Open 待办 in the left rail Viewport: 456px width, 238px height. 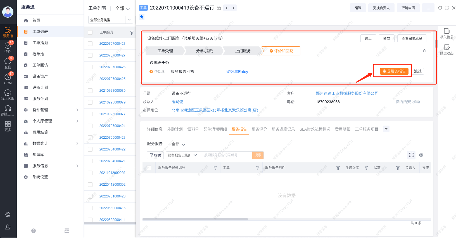pyautogui.click(x=8, y=48)
